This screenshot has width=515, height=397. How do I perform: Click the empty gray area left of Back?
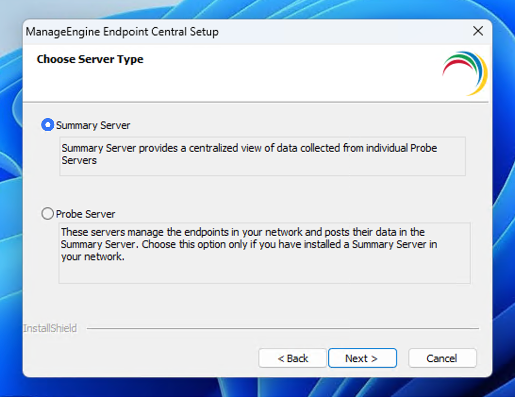click(x=140, y=358)
